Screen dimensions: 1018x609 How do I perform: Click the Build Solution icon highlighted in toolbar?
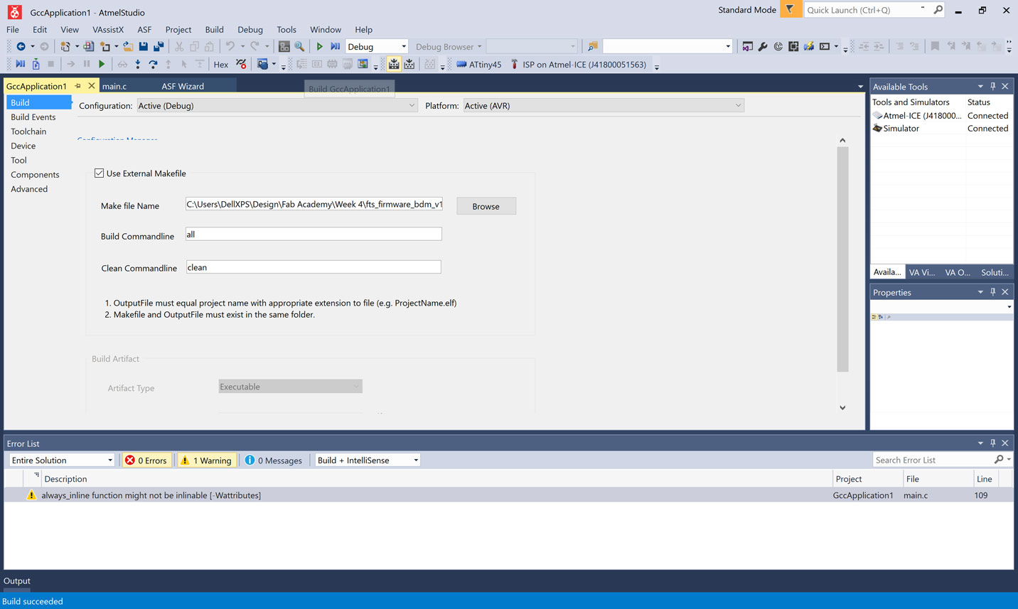(394, 64)
